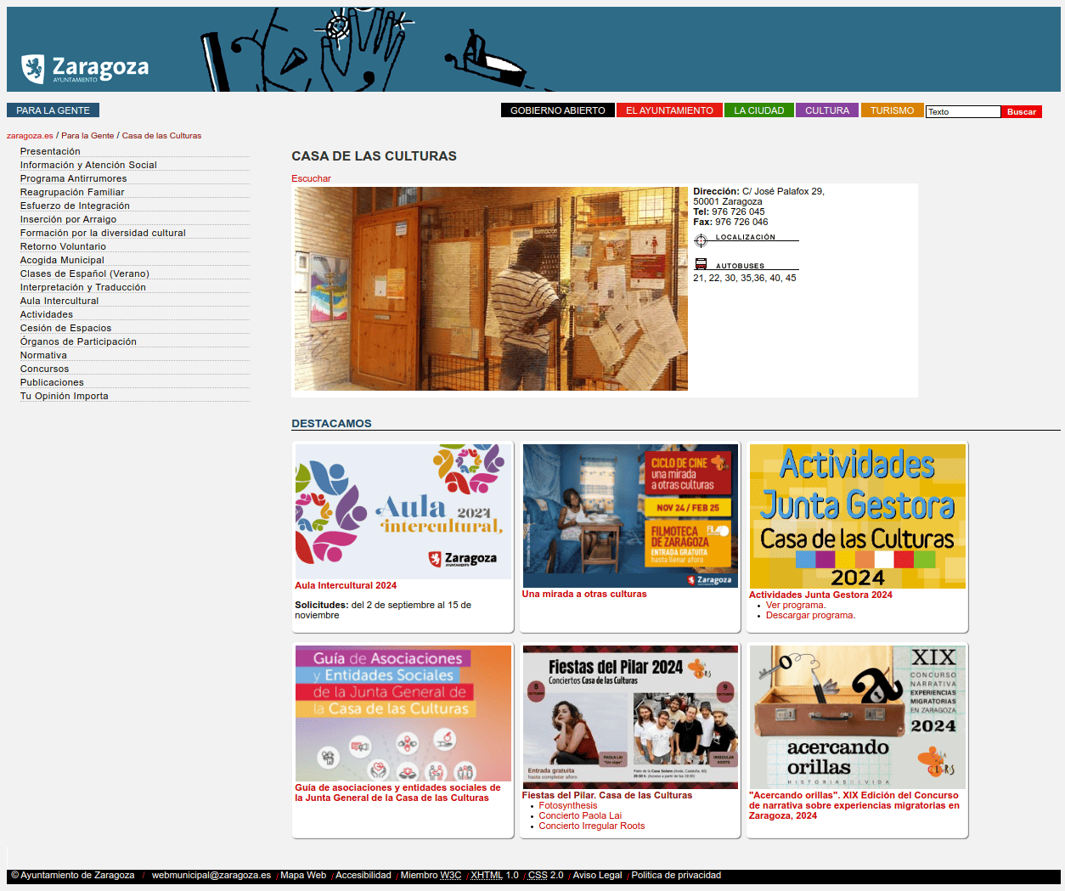This screenshot has width=1065, height=891.
Task: Click the Escuchar listen link
Action: [311, 178]
